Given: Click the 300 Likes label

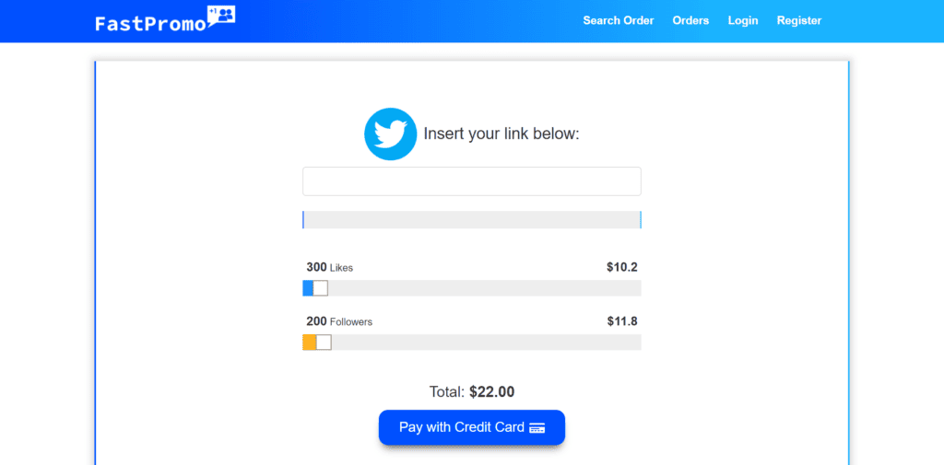Looking at the screenshot, I should point(329,268).
